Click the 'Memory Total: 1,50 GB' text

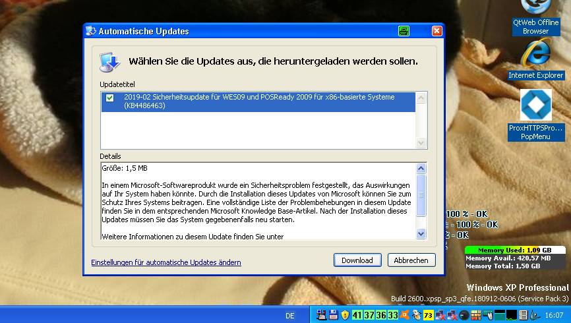[502, 266]
